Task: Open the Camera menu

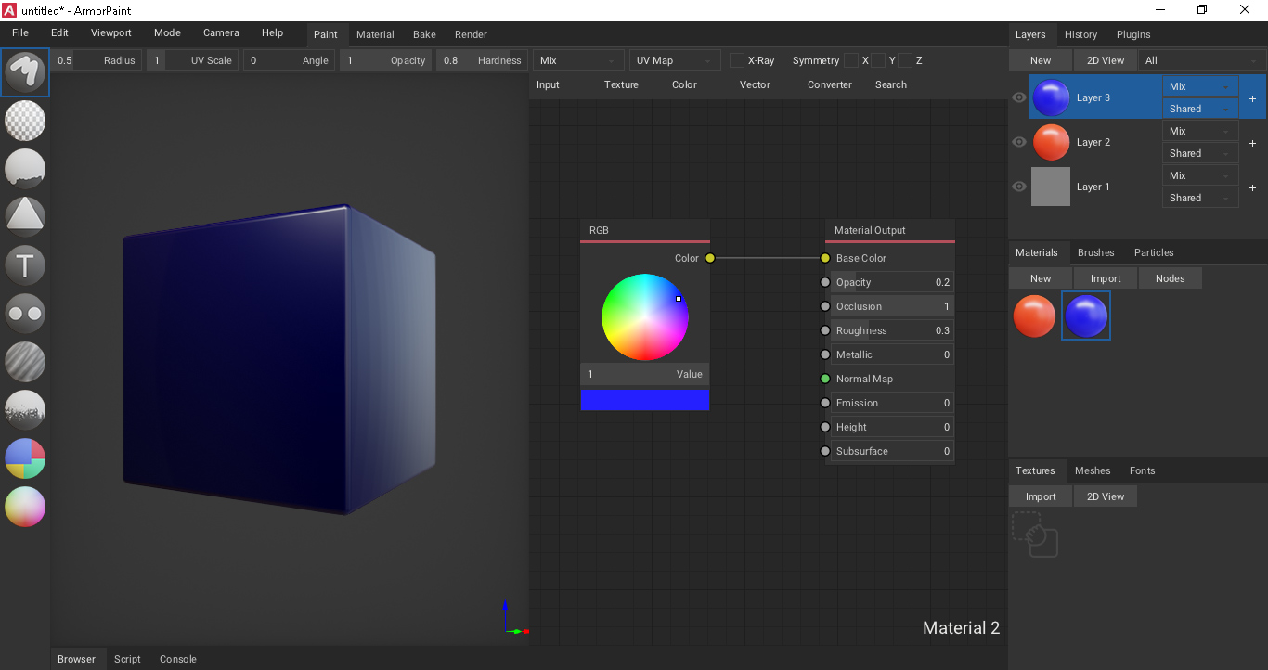Action: [221, 32]
